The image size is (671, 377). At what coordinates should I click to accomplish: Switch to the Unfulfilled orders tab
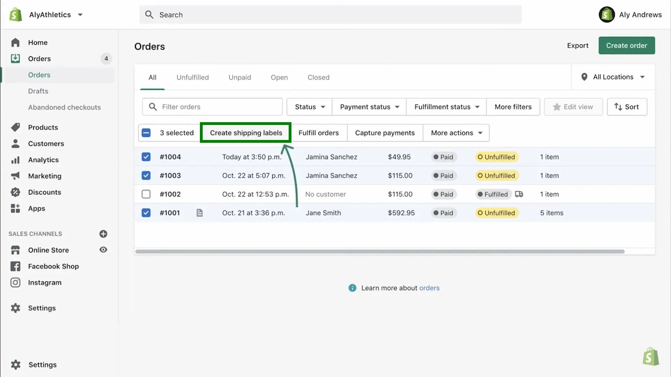193,77
